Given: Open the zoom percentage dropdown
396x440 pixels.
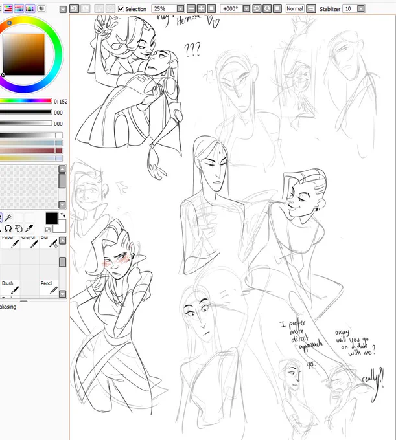Looking at the screenshot, I should point(180,8).
